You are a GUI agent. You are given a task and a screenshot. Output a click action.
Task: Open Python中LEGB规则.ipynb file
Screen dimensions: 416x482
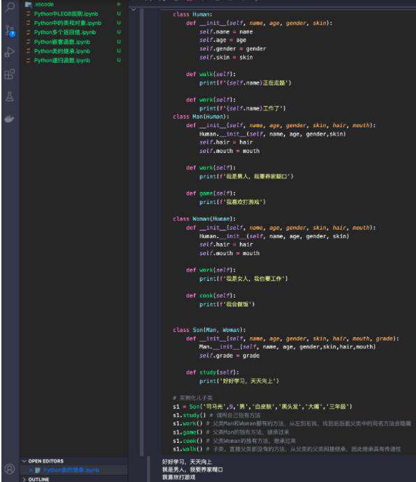66,14
